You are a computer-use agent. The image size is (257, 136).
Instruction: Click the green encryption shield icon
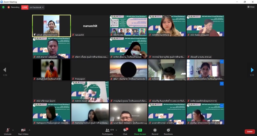click(x=3, y=7)
